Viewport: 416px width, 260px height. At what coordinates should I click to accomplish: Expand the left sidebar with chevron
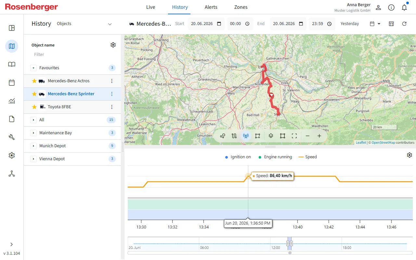(x=12, y=244)
